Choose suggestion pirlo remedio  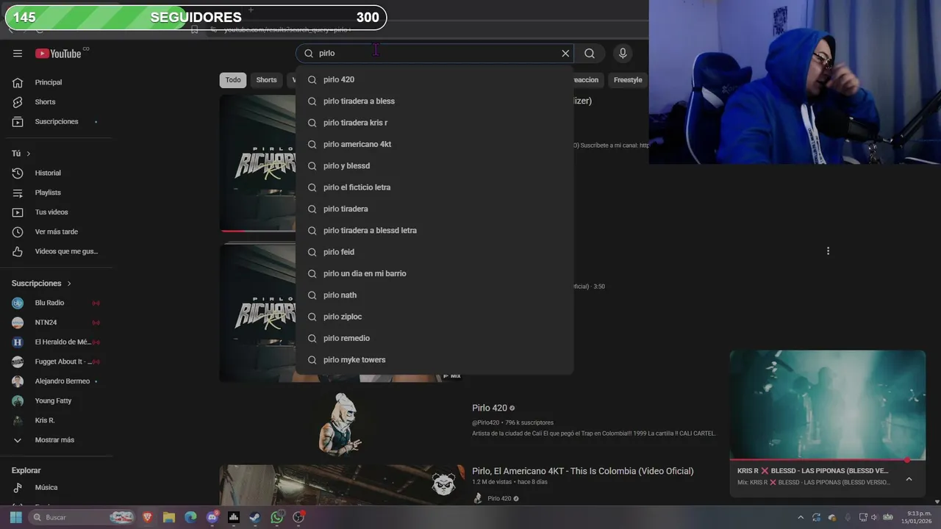pos(434,338)
